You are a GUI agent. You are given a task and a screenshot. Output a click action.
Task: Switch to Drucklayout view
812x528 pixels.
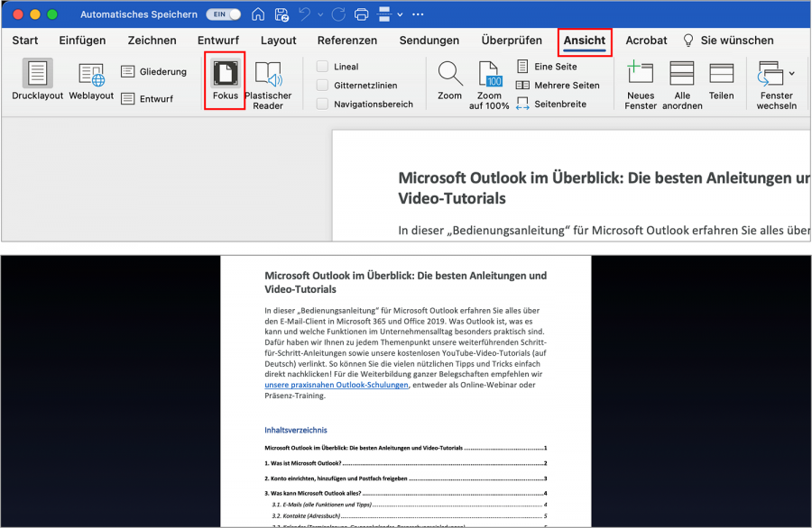(x=36, y=81)
